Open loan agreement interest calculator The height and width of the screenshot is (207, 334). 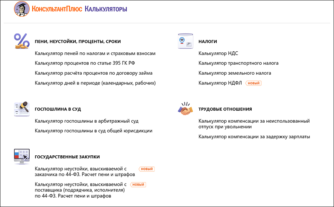click(94, 73)
